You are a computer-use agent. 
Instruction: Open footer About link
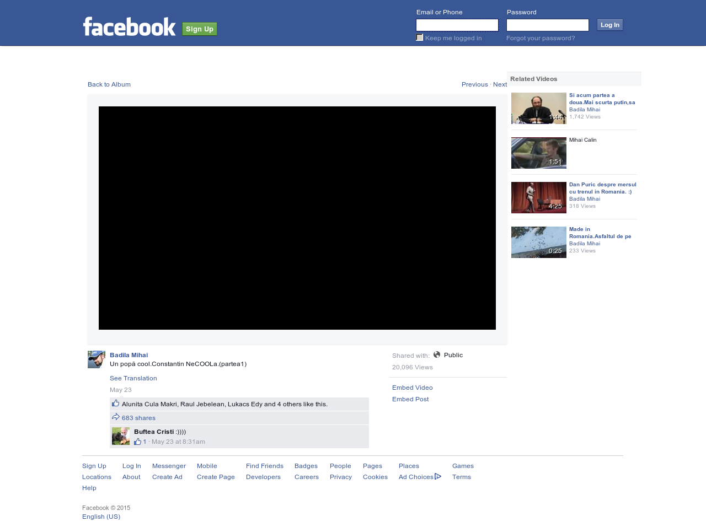tap(131, 477)
